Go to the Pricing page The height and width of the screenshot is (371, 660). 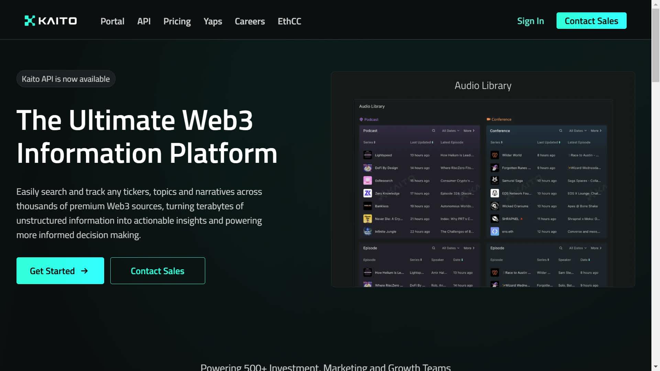177,21
